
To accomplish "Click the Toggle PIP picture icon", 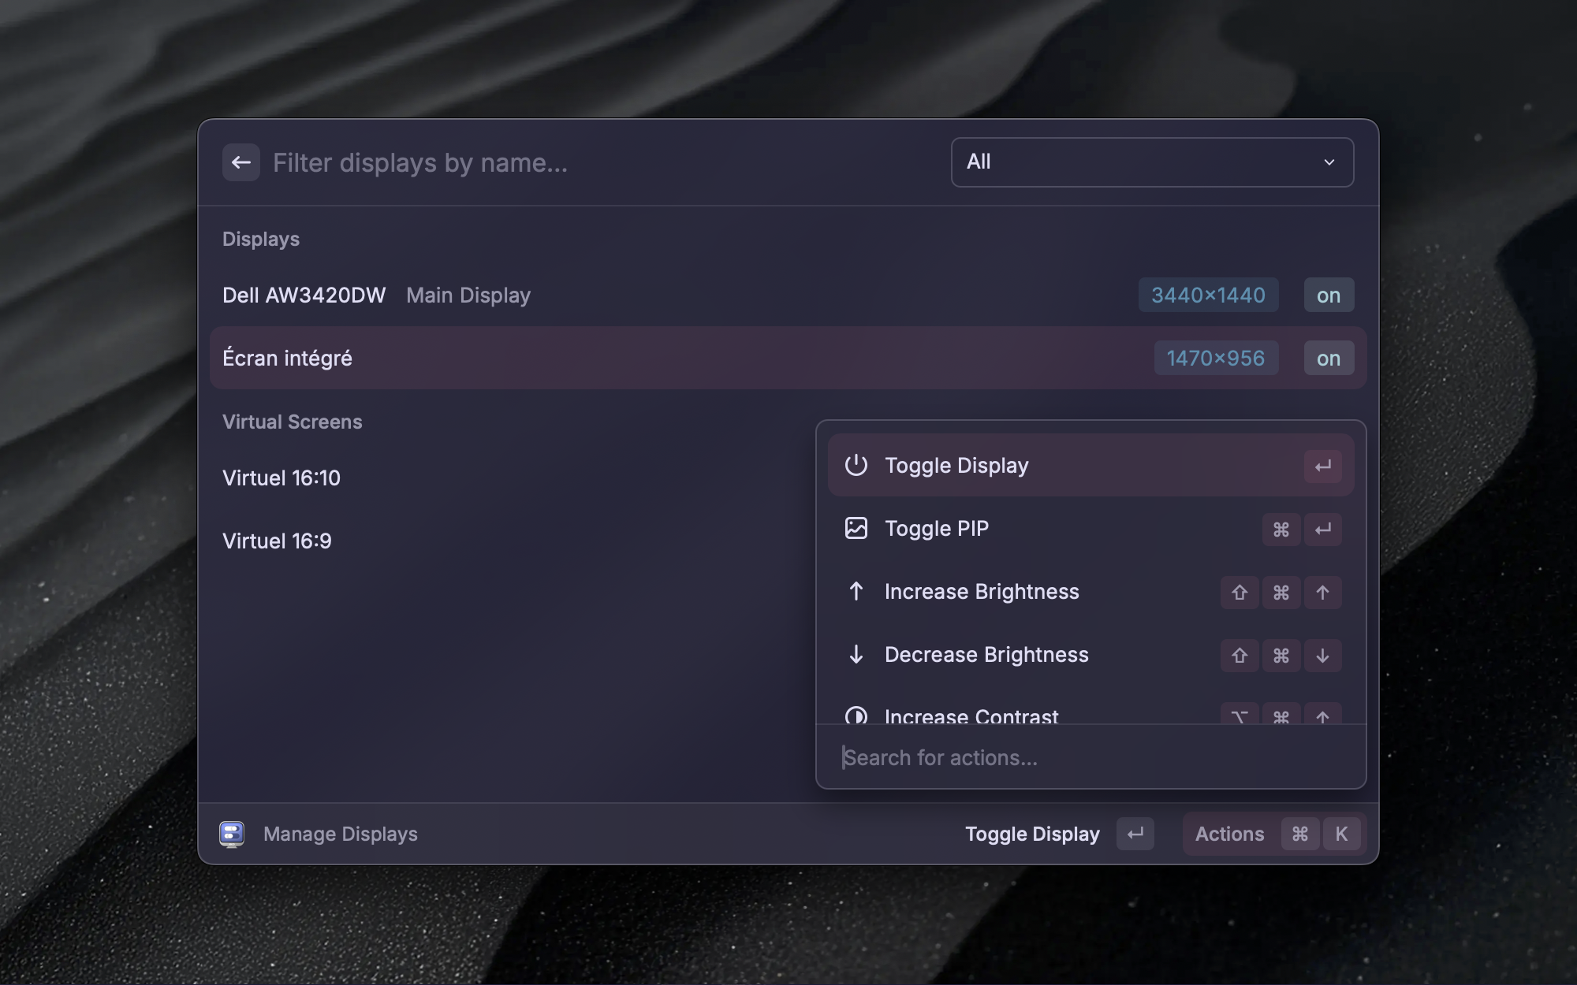I will coord(856,528).
